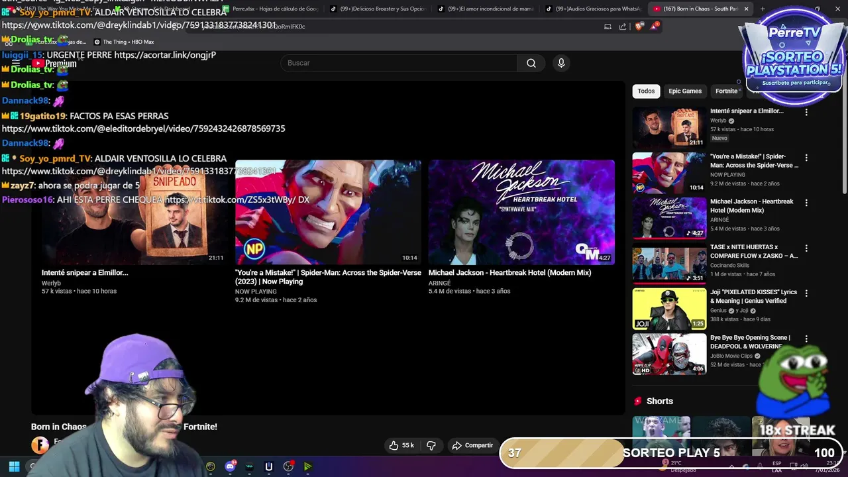
Task: Switch to Audios Graciosos para WhatsApp tab
Action: (594, 9)
